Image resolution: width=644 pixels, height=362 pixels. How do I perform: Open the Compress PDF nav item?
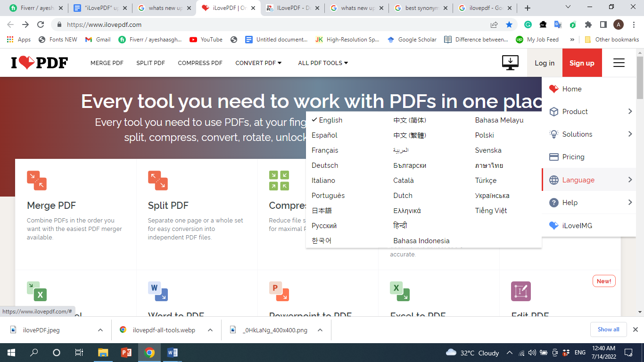coord(200,63)
